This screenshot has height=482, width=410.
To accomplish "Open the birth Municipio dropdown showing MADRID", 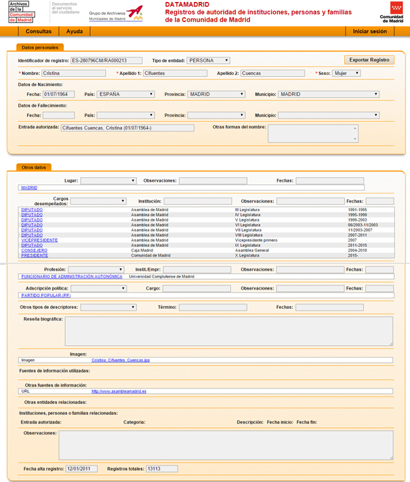I will tap(329, 94).
